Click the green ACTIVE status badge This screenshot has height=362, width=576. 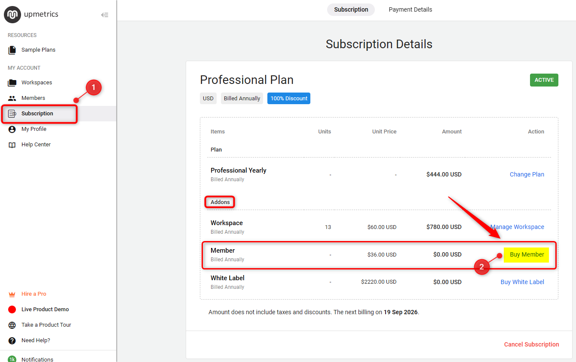pos(544,80)
